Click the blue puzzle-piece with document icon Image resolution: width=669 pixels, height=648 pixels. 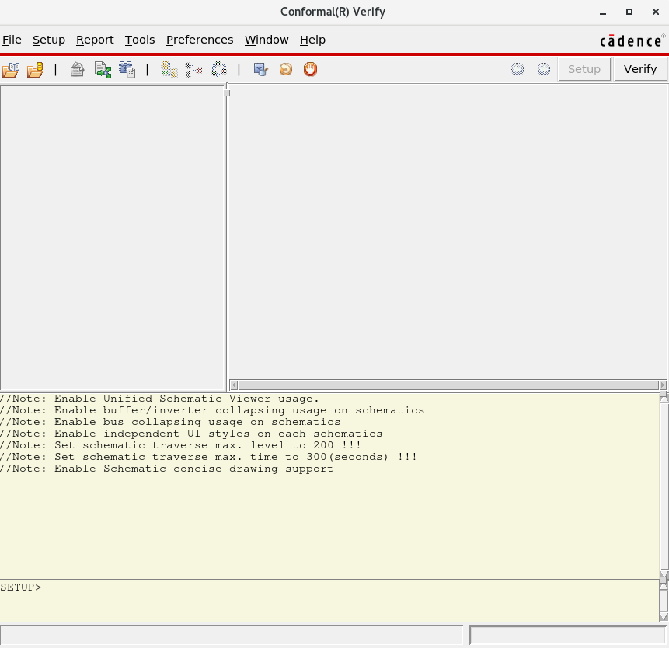coord(127,69)
